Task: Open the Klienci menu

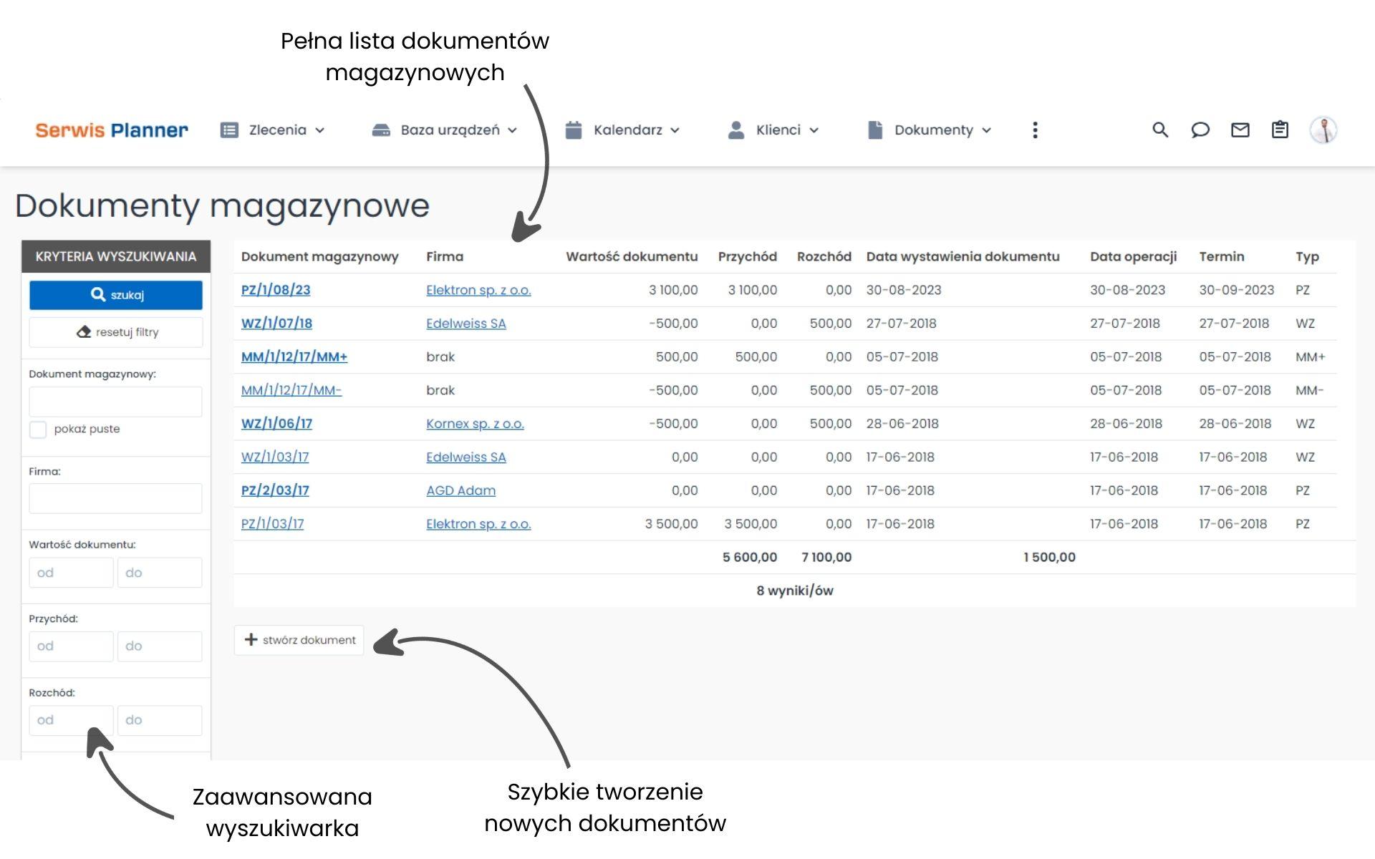Action: tap(773, 130)
